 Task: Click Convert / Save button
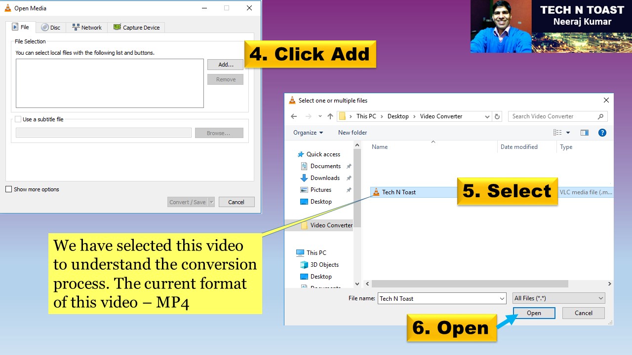(188, 202)
